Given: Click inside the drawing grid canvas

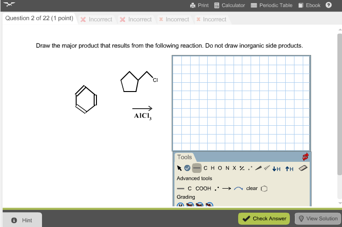Looking at the screenshot, I should click(241, 103).
